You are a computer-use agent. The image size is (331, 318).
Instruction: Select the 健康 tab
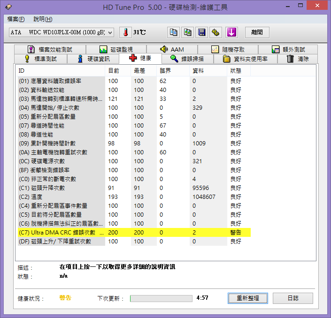click(140, 58)
